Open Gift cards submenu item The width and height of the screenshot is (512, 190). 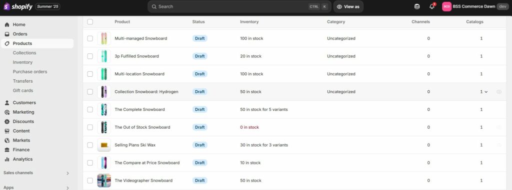point(23,91)
